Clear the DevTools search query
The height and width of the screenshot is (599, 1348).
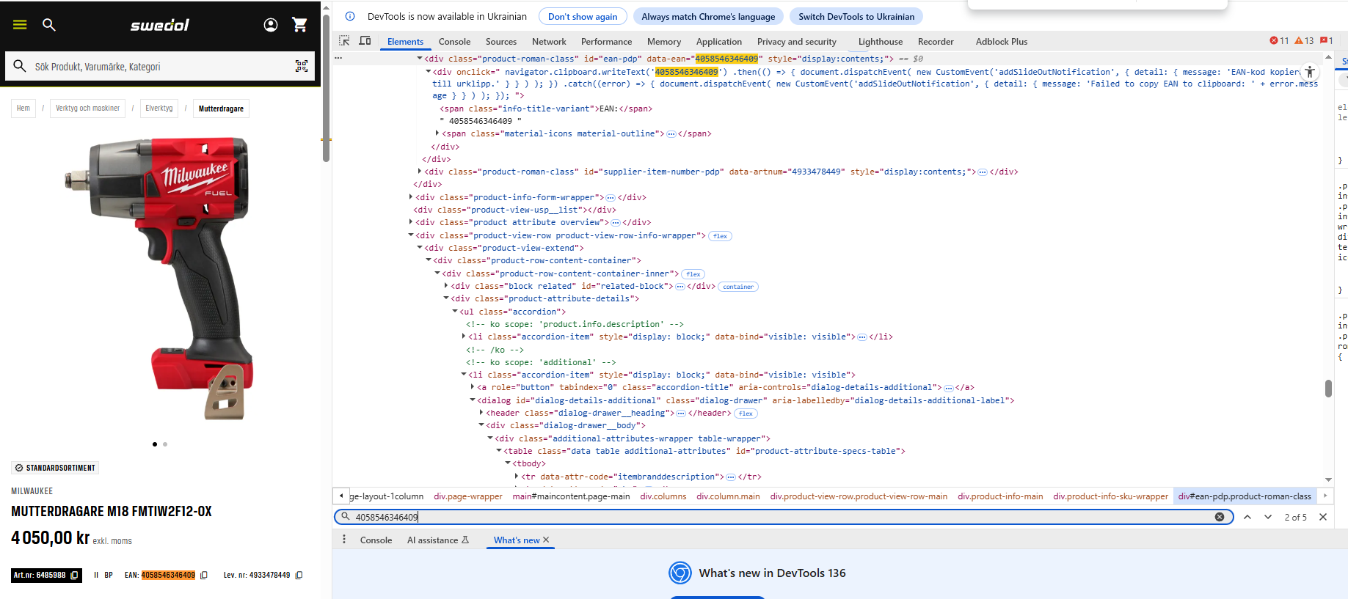1220,517
